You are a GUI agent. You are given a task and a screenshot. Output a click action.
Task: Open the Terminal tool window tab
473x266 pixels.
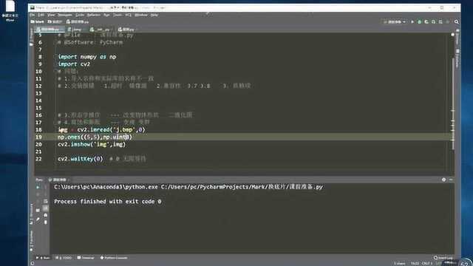[86, 258]
